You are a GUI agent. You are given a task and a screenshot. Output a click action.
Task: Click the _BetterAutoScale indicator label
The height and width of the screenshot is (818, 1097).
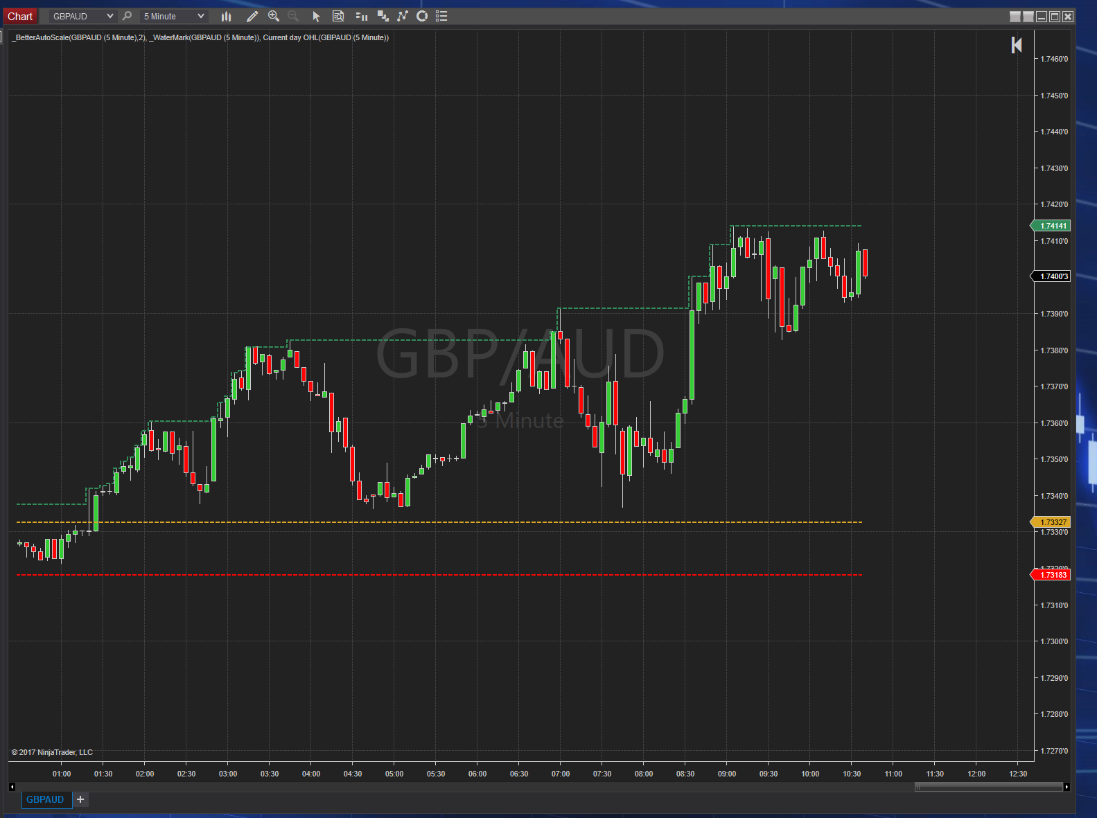[x=79, y=37]
